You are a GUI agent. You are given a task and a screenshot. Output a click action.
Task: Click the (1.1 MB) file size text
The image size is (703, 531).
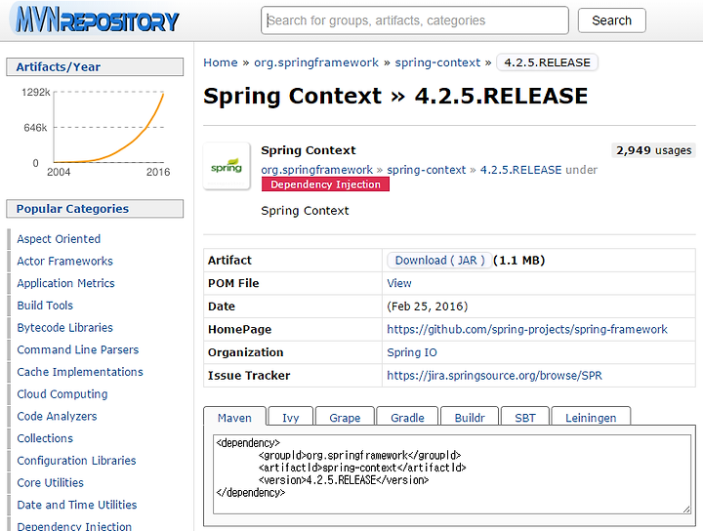(x=518, y=261)
